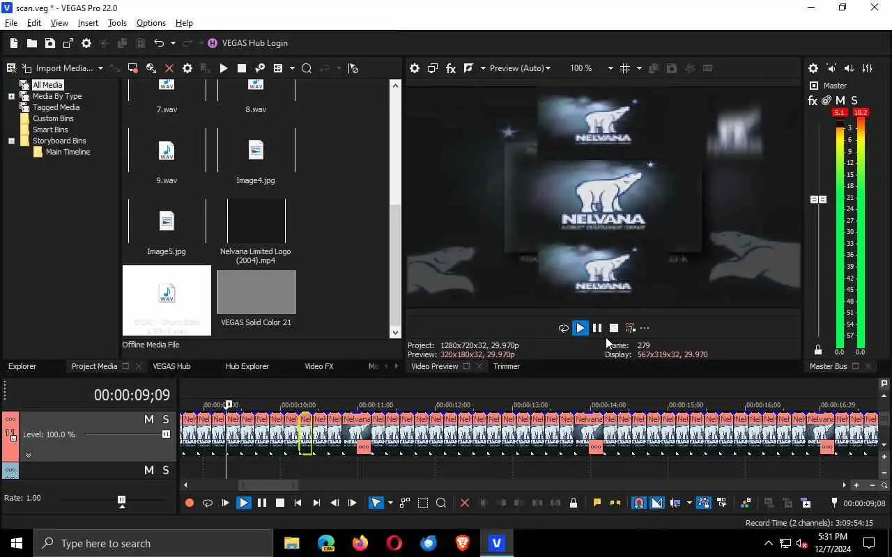892x557 pixels.
Task: Toggle snapping magnet icon
Action: (638, 503)
